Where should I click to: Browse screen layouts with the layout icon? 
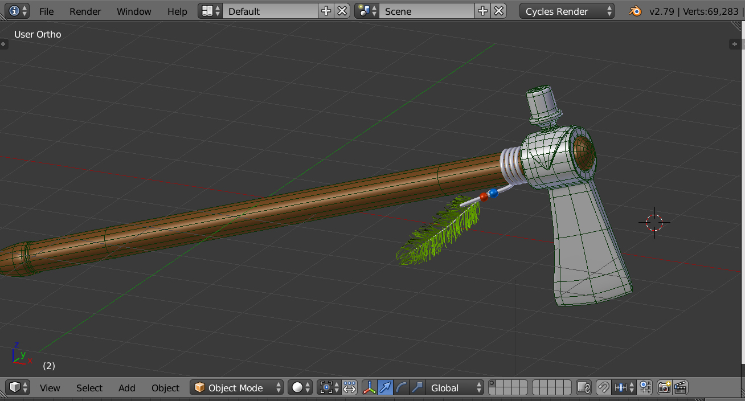tap(210, 11)
